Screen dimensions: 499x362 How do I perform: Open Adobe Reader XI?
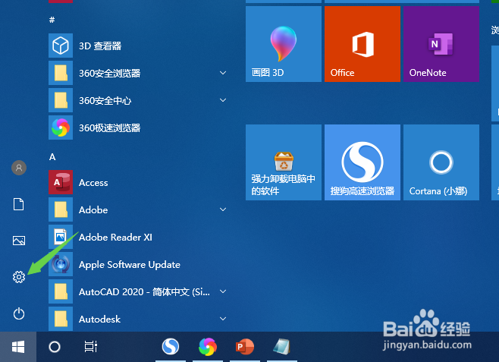click(x=138, y=237)
